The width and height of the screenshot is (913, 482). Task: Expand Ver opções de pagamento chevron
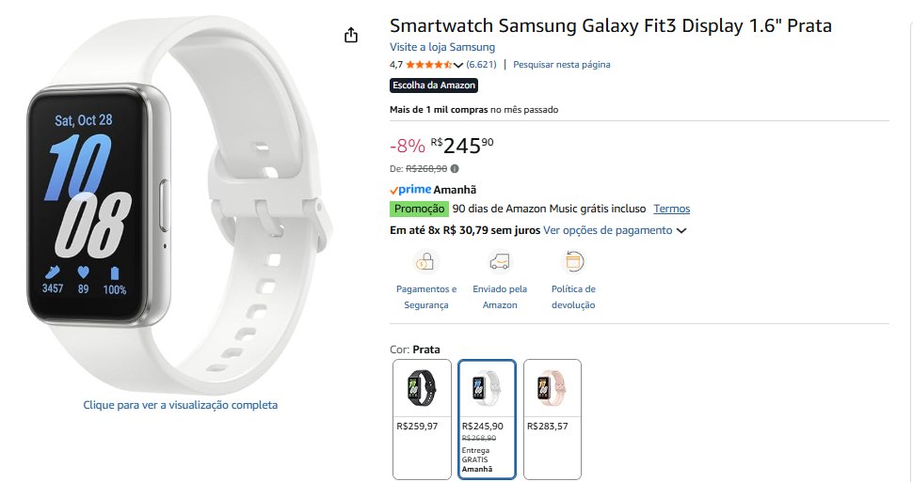tap(681, 231)
